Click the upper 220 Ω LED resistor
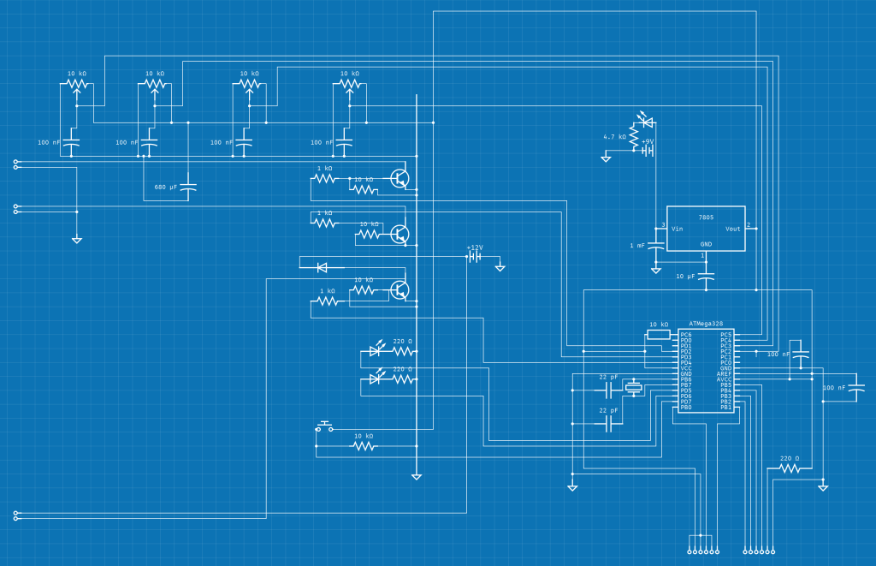The width and height of the screenshot is (876, 566). pos(404,351)
